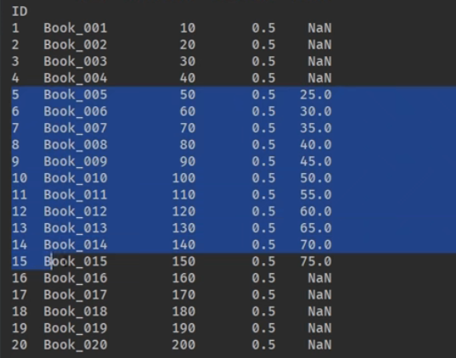Click the value 35.0 in row 7
The width and height of the screenshot is (456, 358).
point(316,128)
